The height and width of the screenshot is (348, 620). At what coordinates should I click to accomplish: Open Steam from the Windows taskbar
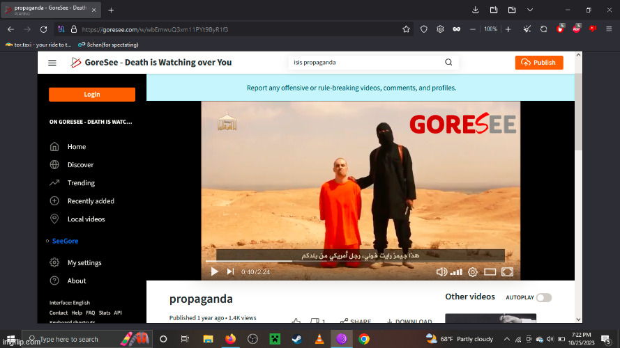click(x=297, y=339)
